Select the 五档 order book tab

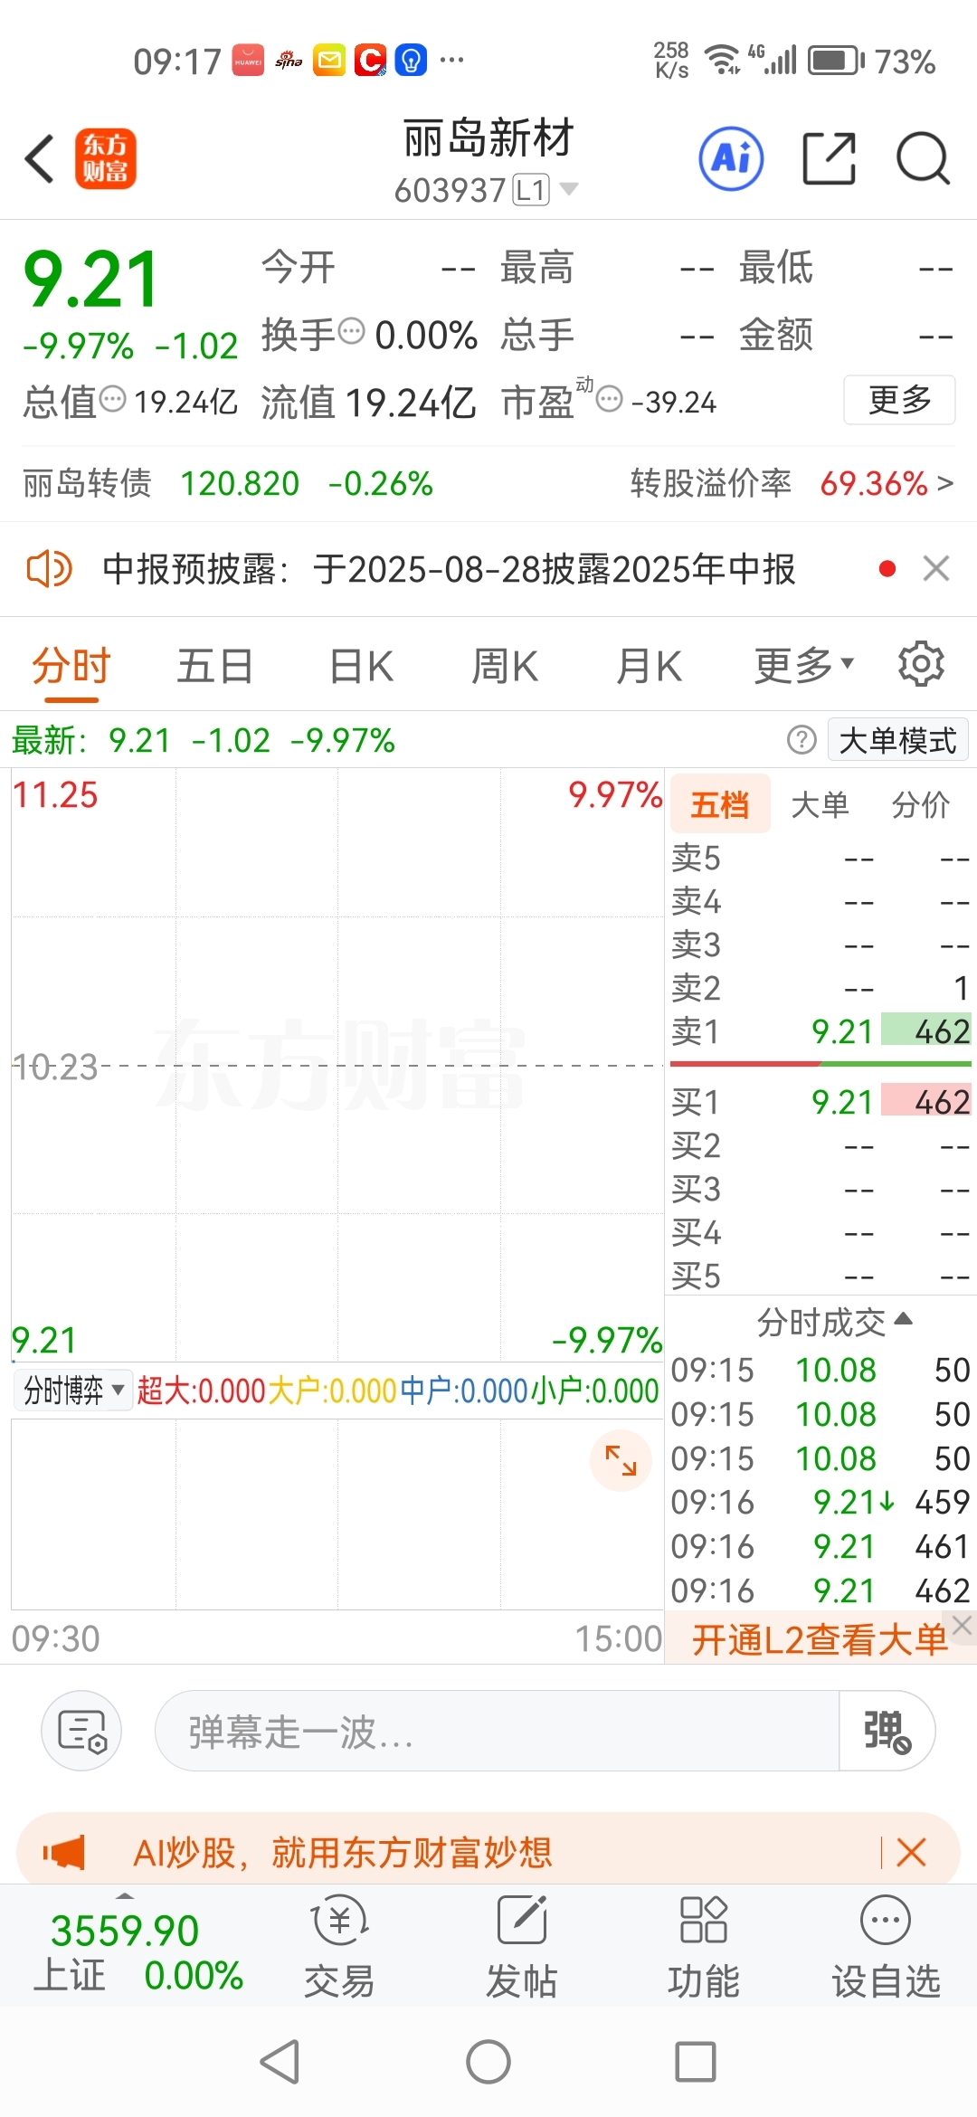pyautogui.click(x=720, y=803)
